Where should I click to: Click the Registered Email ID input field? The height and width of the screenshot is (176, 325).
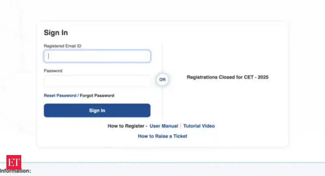97,56
